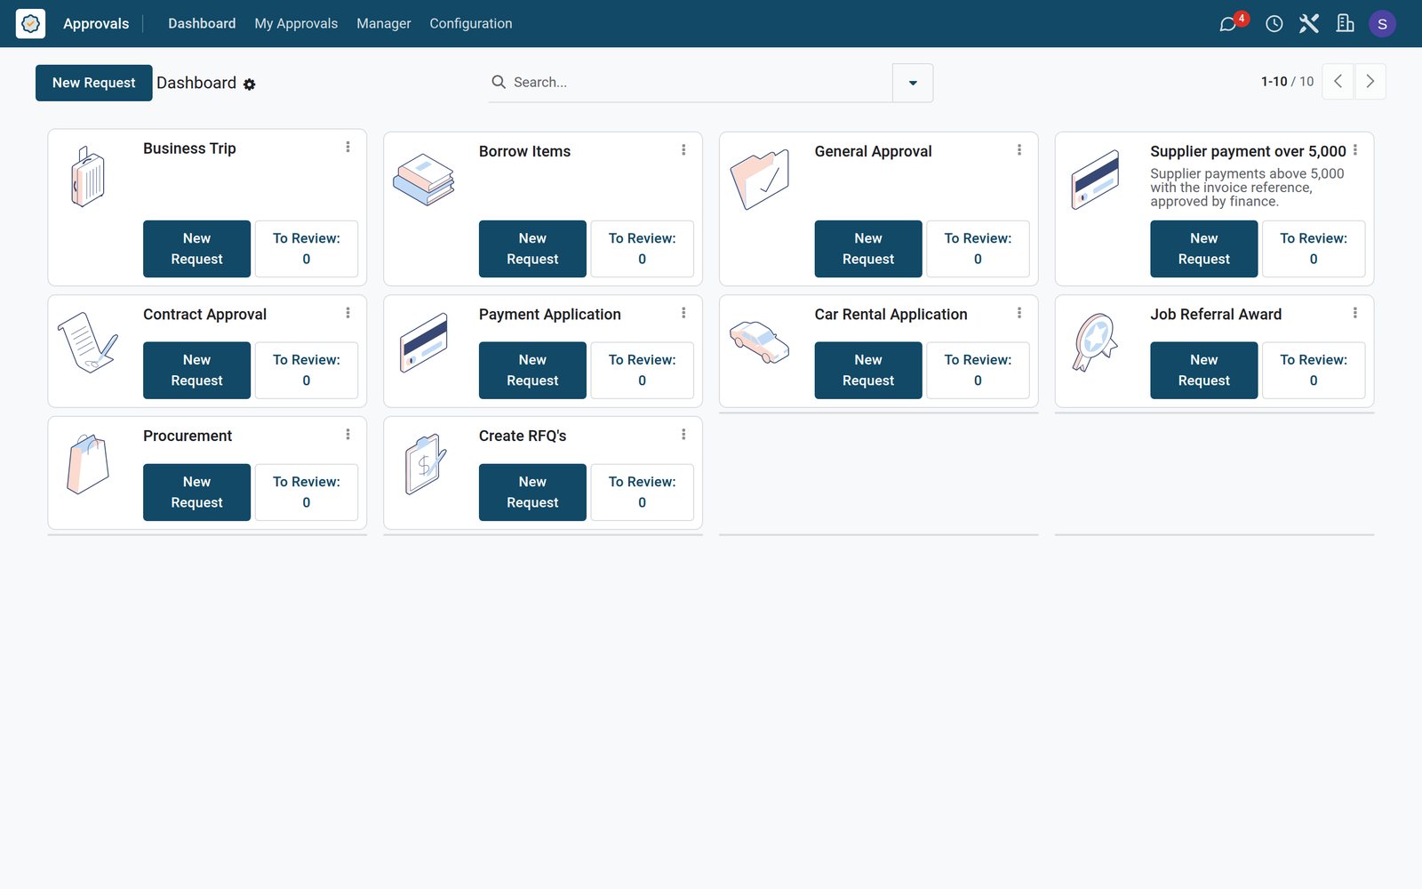The image size is (1422, 889).
Task: View Procurement To Review count
Action: pos(307,493)
